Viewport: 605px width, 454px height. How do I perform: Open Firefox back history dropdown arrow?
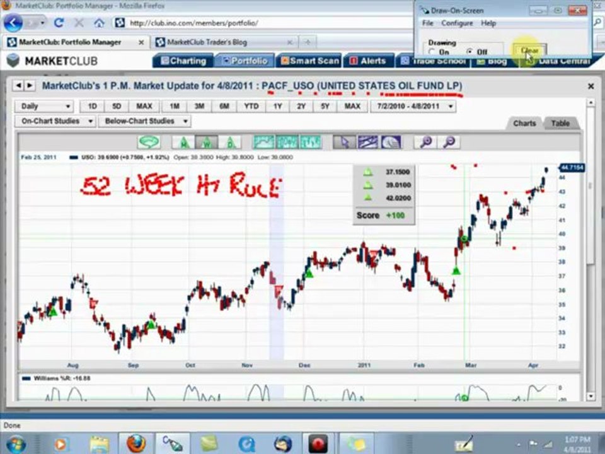(42, 23)
